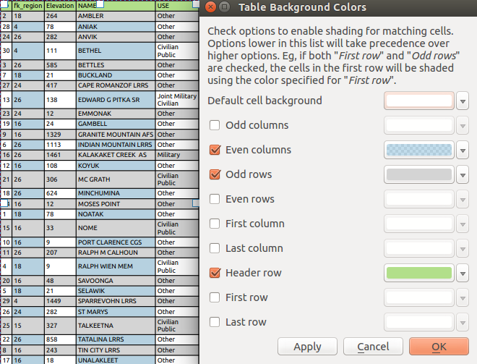Click the Apply button
Viewport: 477px width, 364px height.
coord(307,347)
